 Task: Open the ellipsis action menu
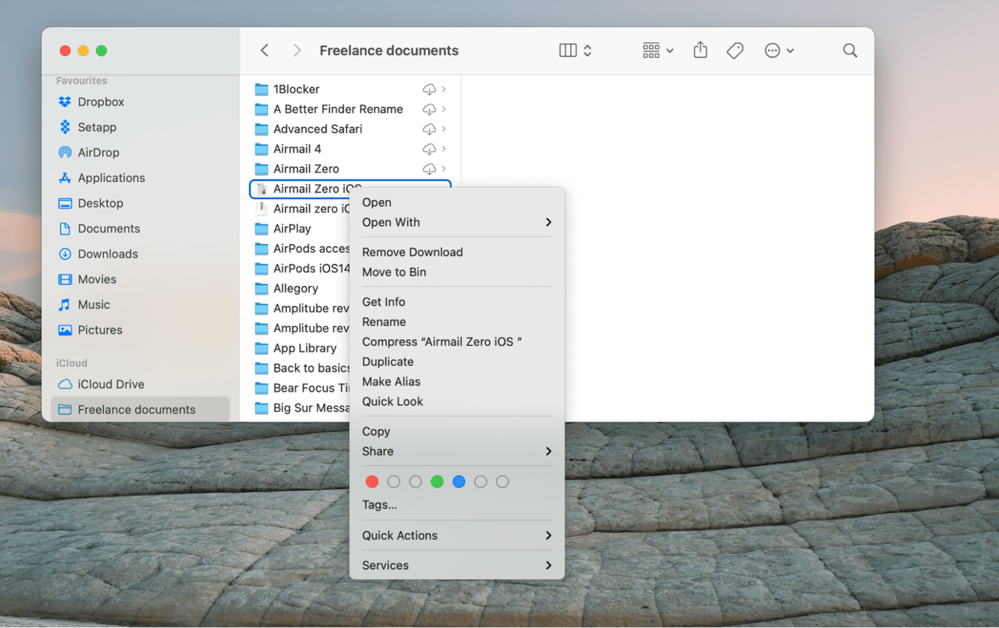[x=779, y=50]
